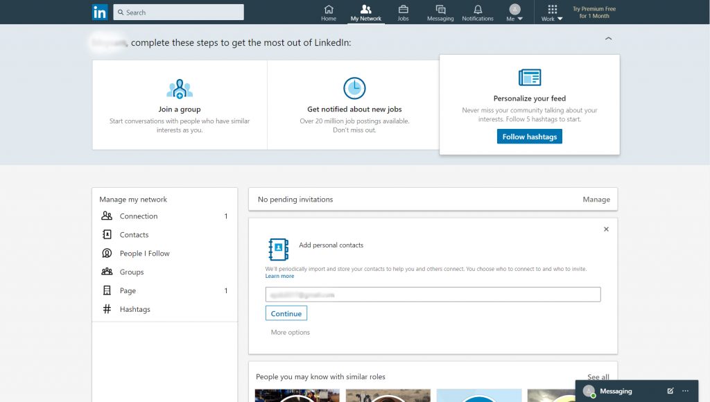Viewport: 710px width, 402px height.
Task: Click compose new message icon in Messaging overlay
Action: click(670, 391)
